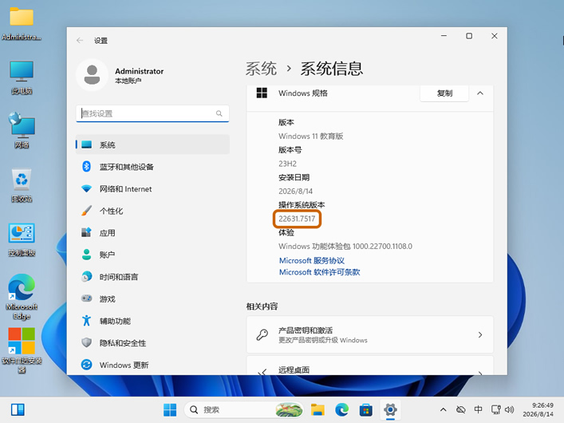Open 个性化 settings page

[x=152, y=211]
